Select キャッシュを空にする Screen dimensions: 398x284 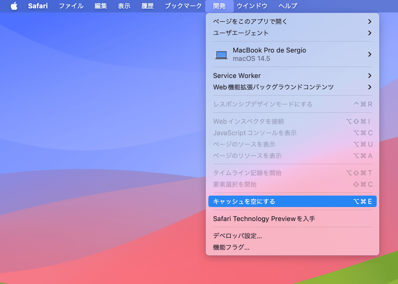[292, 201]
